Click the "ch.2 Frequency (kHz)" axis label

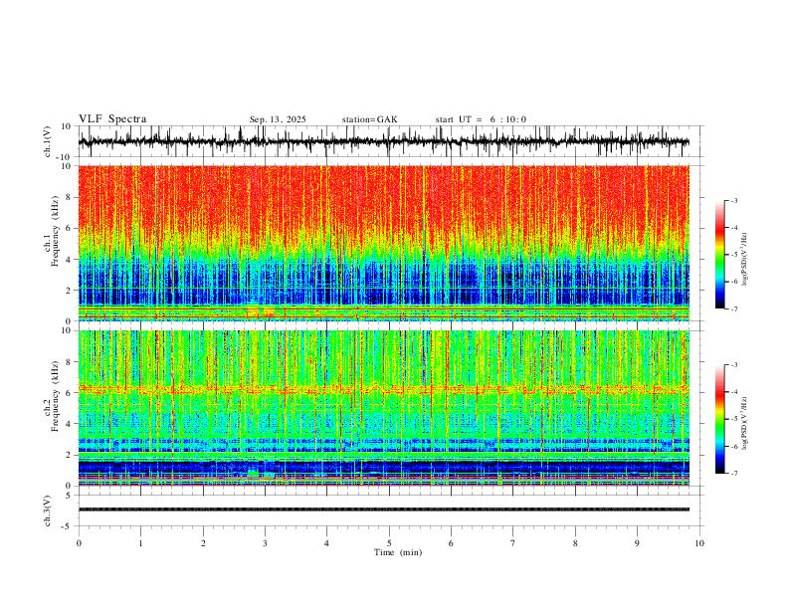click(x=52, y=396)
